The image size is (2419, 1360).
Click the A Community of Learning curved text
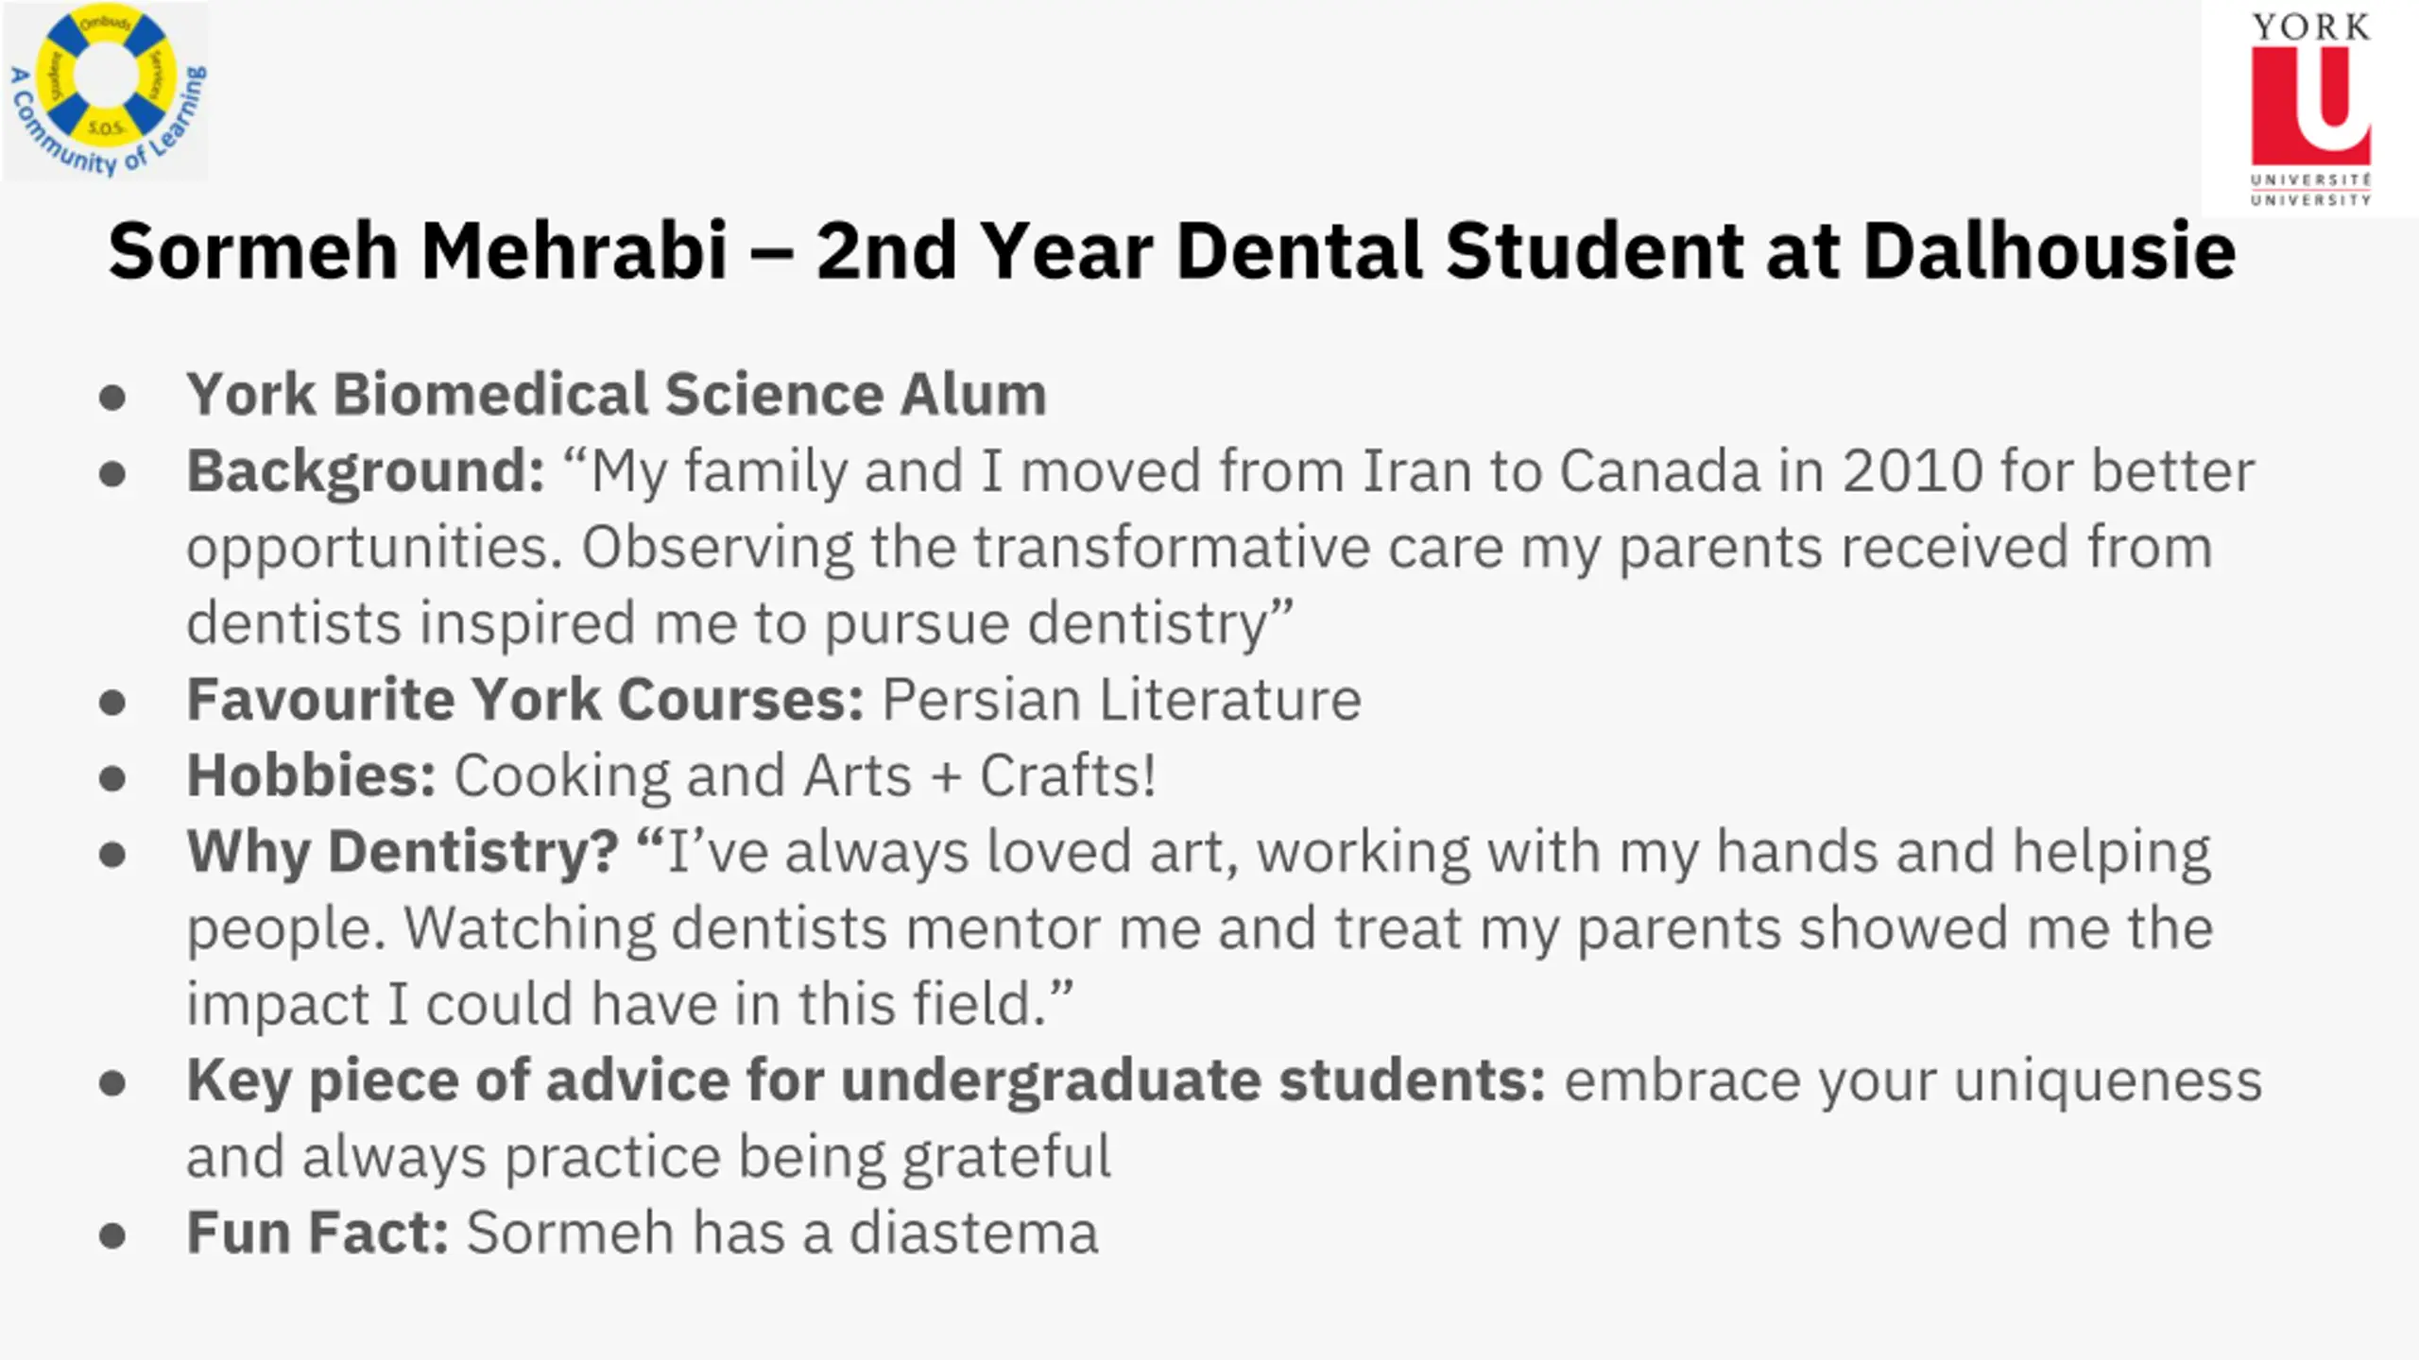coord(106,127)
